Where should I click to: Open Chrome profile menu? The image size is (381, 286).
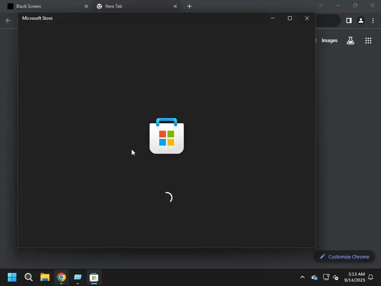point(361,20)
